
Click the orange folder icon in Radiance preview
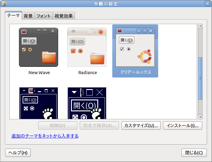point(97,58)
